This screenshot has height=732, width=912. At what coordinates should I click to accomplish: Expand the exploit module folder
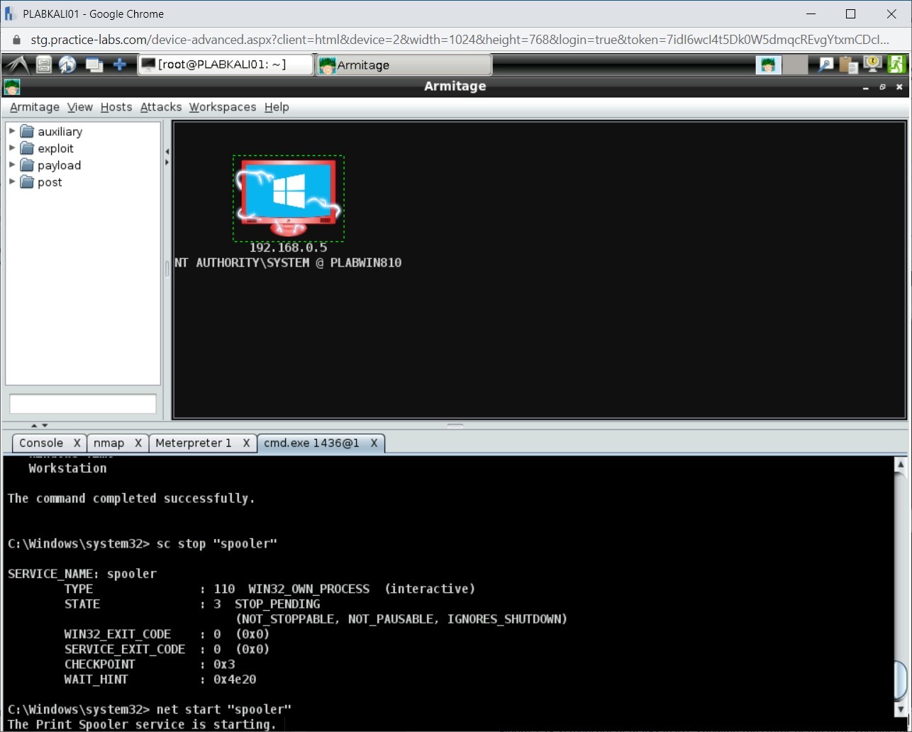pyautogui.click(x=12, y=148)
